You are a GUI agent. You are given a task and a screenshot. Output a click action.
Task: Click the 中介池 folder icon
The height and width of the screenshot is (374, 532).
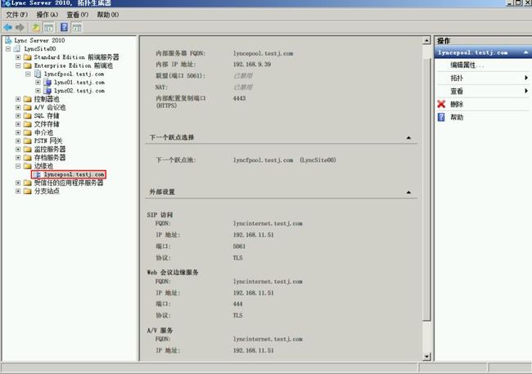(x=28, y=133)
